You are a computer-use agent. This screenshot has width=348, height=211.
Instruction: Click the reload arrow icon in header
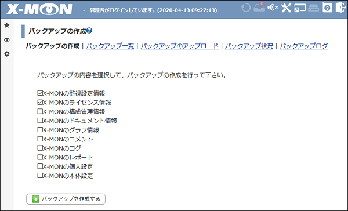point(246,8)
